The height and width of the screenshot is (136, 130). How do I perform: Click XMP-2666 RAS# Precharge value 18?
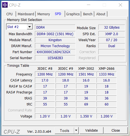107,92
